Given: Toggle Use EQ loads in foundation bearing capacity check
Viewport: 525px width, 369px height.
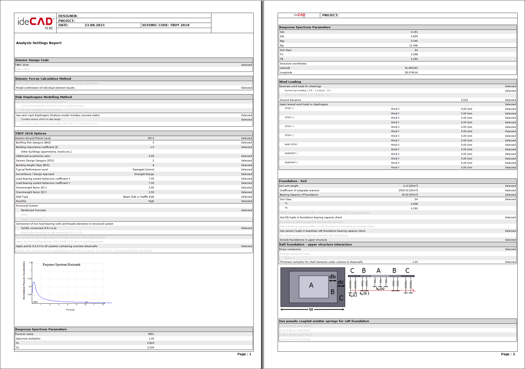Looking at the screenshot, I should (x=311, y=217).
